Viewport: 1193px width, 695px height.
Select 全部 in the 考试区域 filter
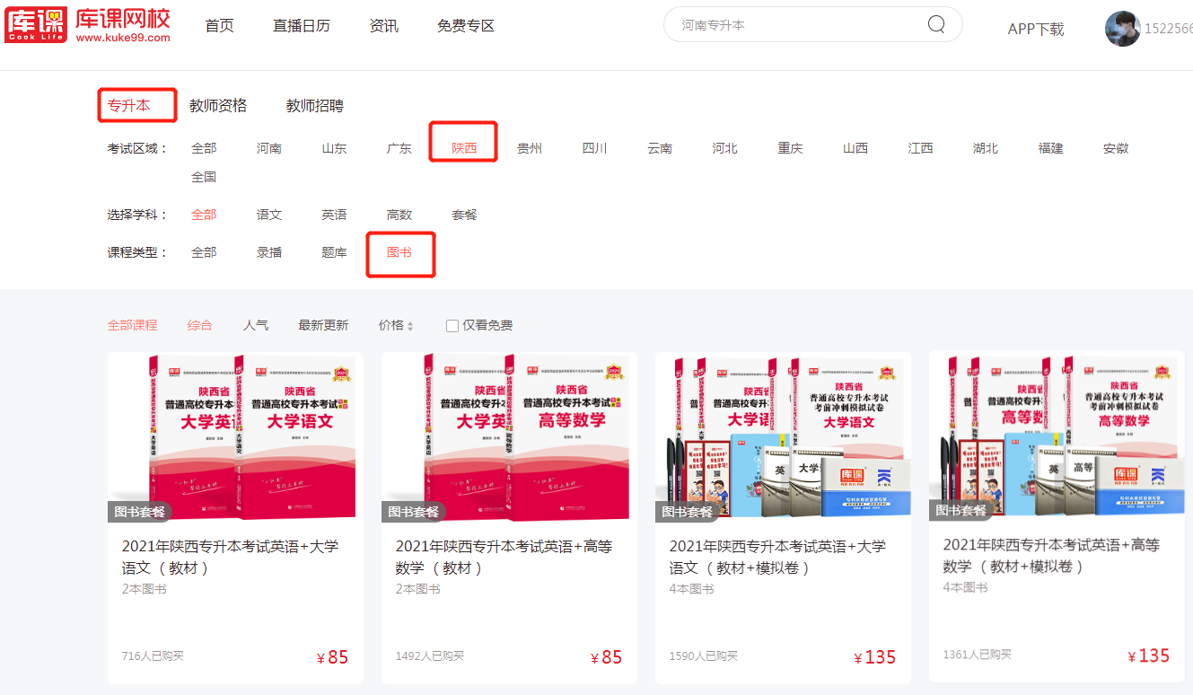coord(204,148)
